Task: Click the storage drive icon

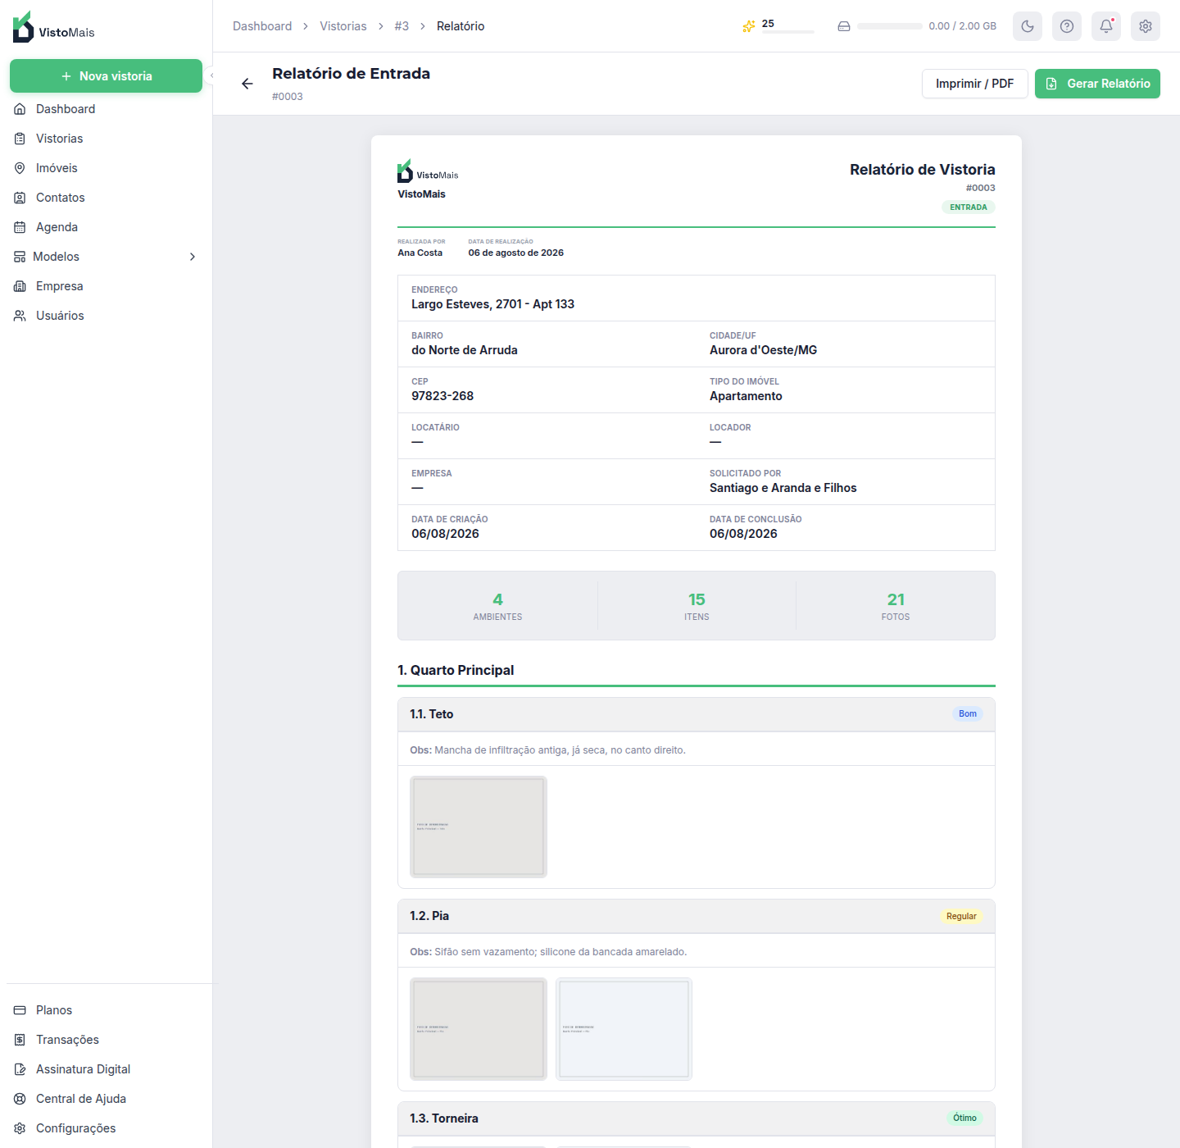Action: [844, 26]
